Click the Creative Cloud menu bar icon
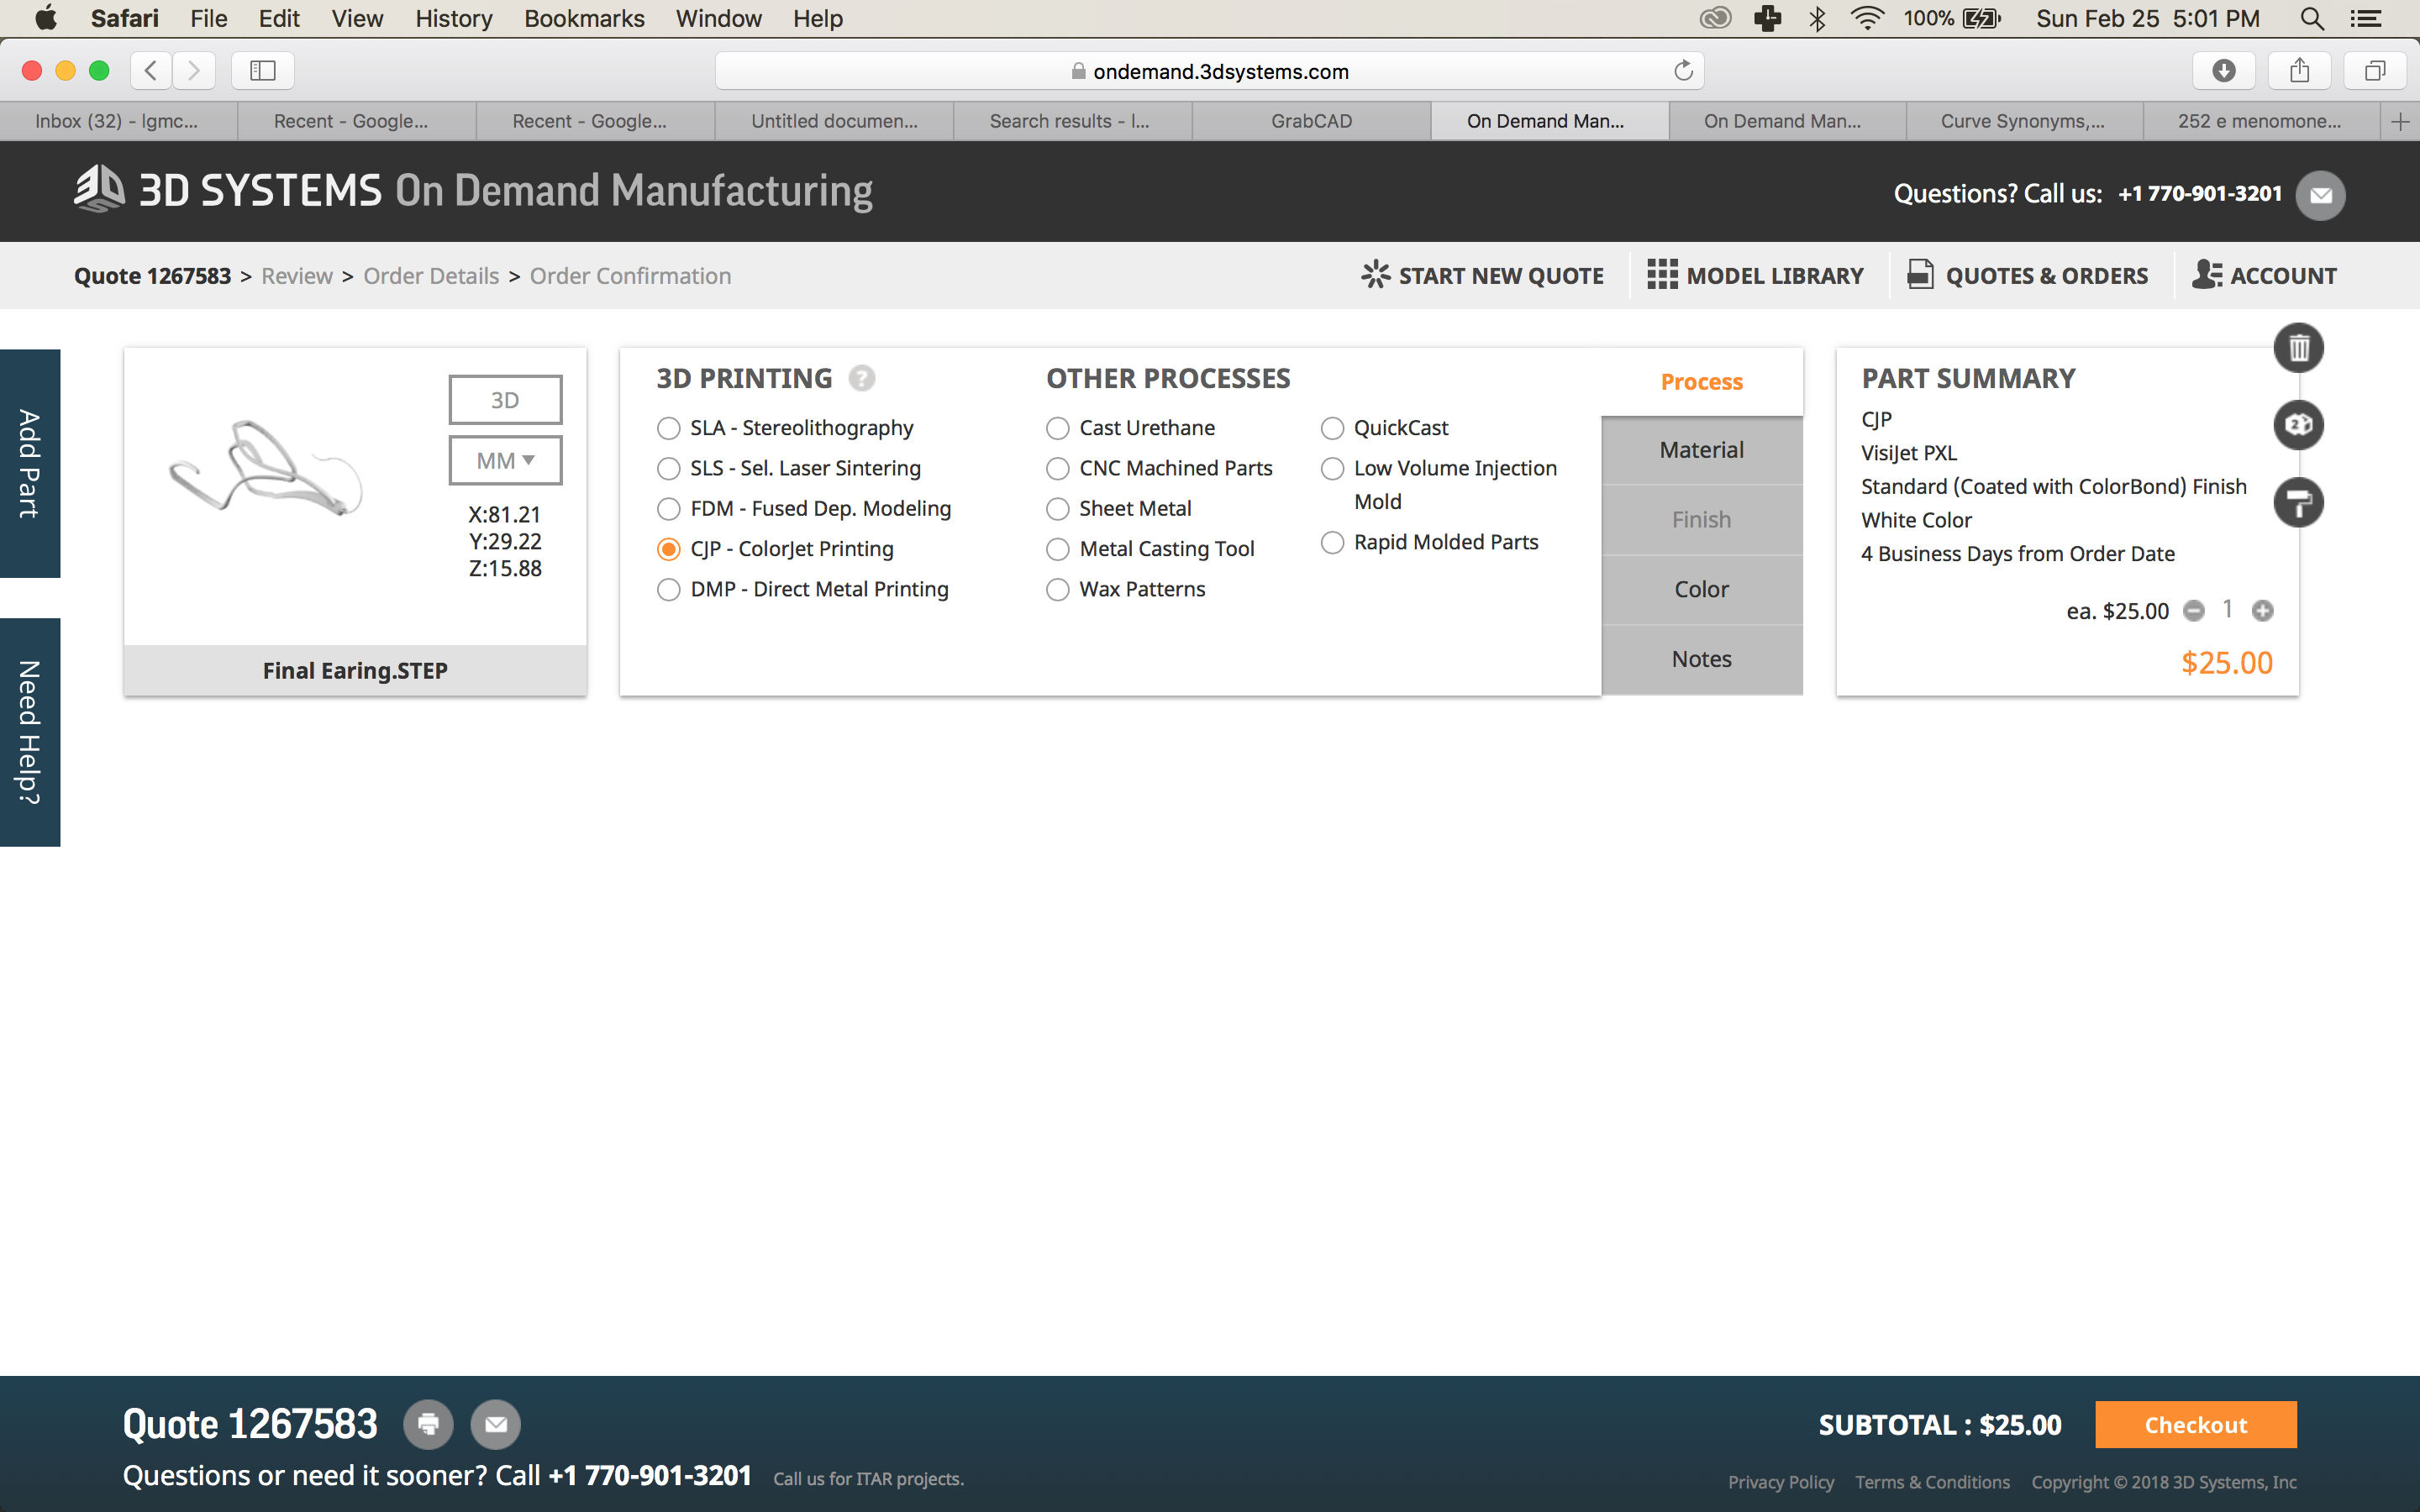Screen dimensions: 2420x1512 click(x=1715, y=18)
